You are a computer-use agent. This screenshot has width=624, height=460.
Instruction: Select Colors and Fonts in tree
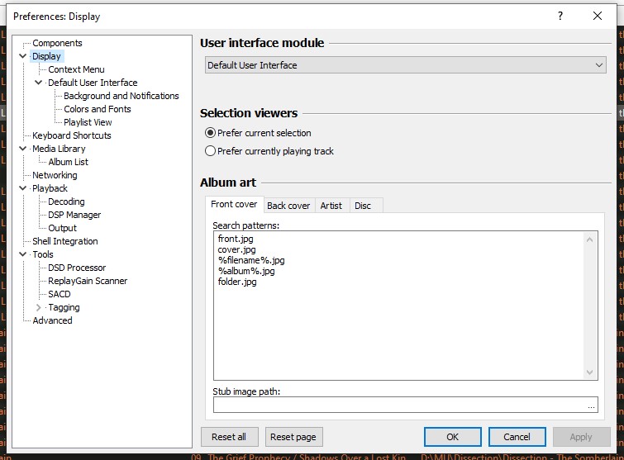point(98,109)
